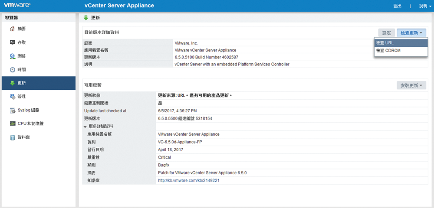
Task: Click the clock icon beside 時間
Action: pos(12,70)
